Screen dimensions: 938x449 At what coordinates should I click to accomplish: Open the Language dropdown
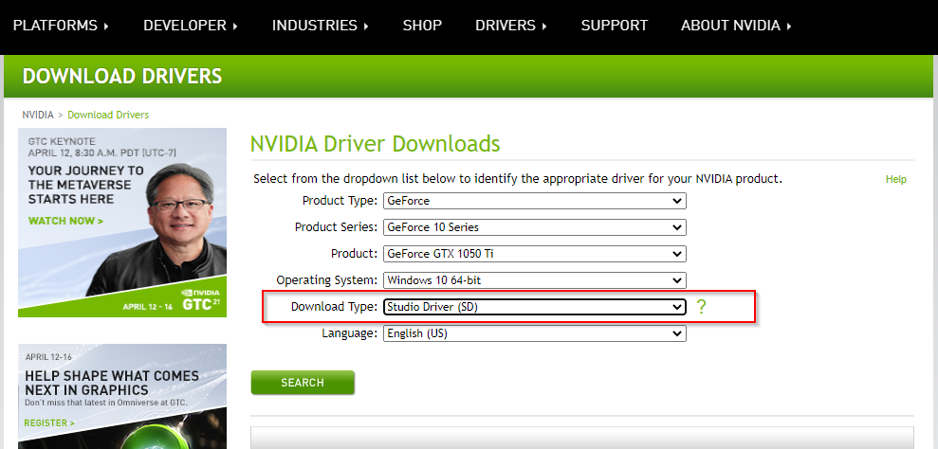coord(535,333)
